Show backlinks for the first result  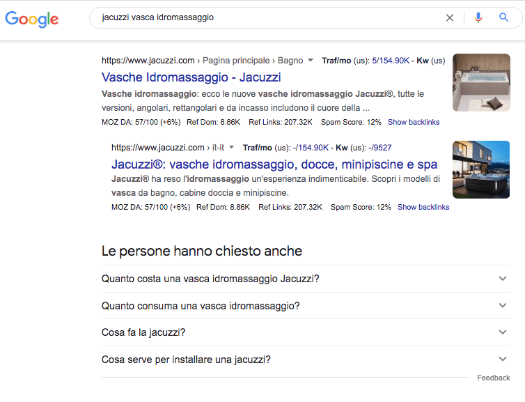[x=414, y=122]
